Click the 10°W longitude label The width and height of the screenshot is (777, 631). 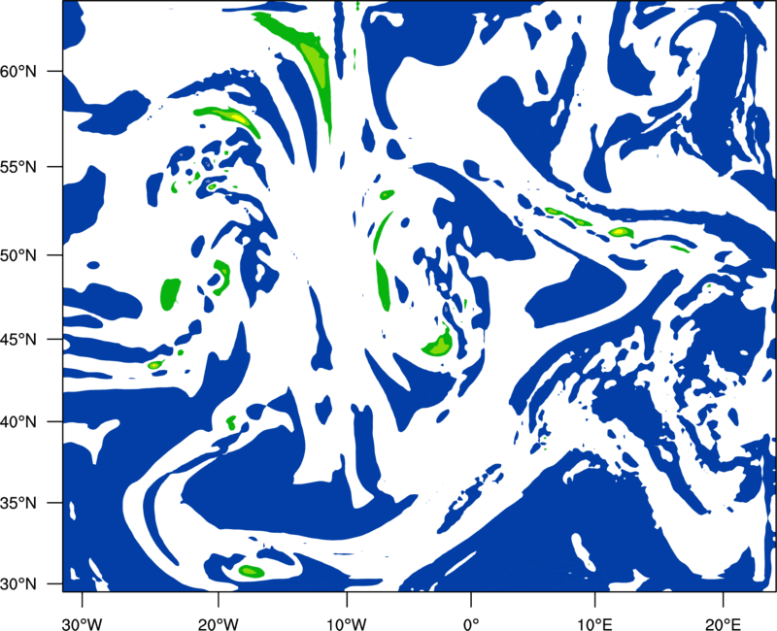[x=347, y=624]
